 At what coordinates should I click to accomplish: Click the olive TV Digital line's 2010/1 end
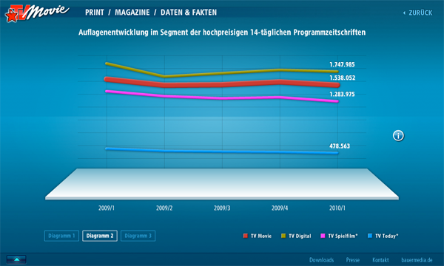pos(337,72)
